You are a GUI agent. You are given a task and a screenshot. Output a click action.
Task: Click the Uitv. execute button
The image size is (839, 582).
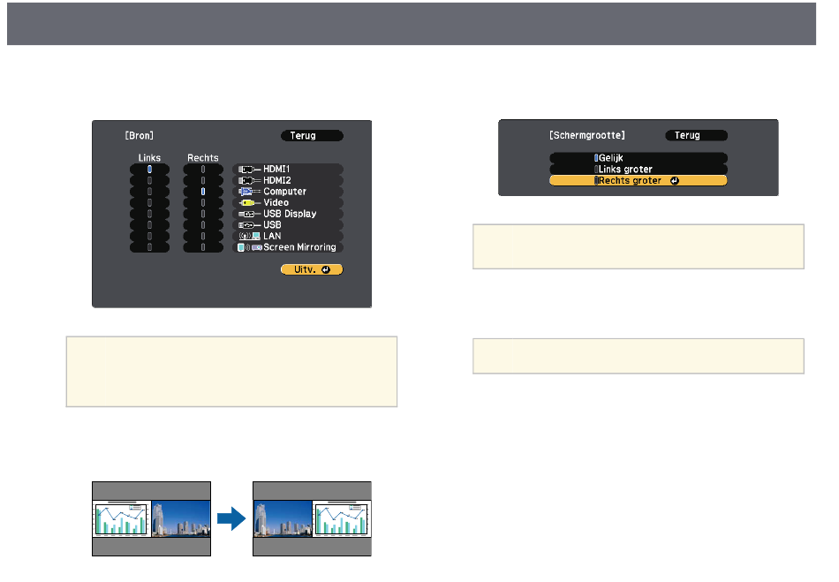312,269
